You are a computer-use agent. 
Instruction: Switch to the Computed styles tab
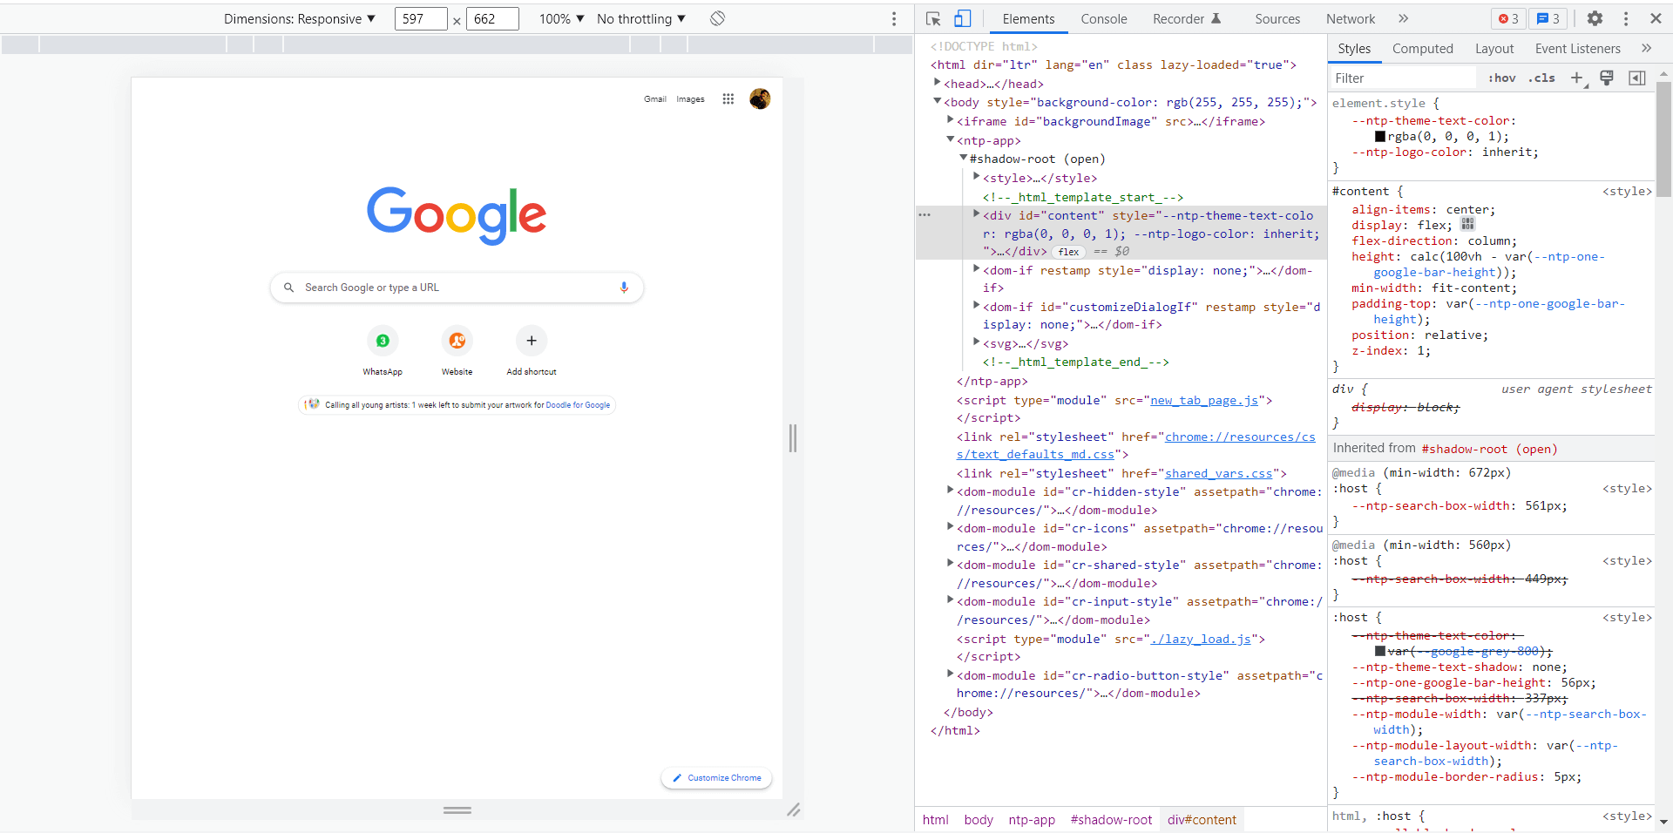(x=1422, y=49)
